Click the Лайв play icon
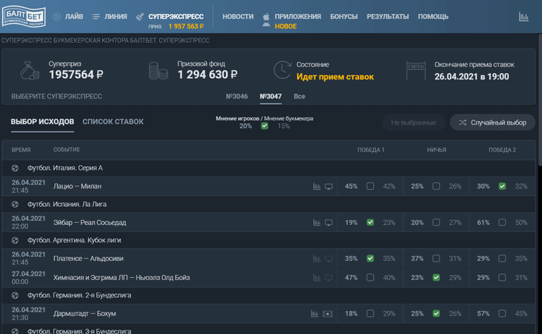 point(57,17)
